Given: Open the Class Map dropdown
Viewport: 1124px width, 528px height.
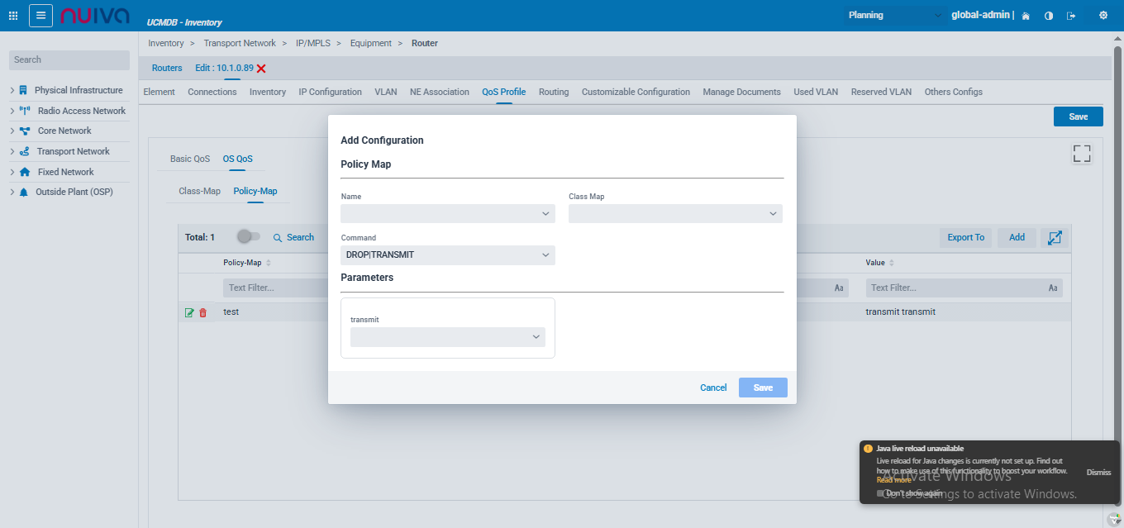Looking at the screenshot, I should point(674,214).
